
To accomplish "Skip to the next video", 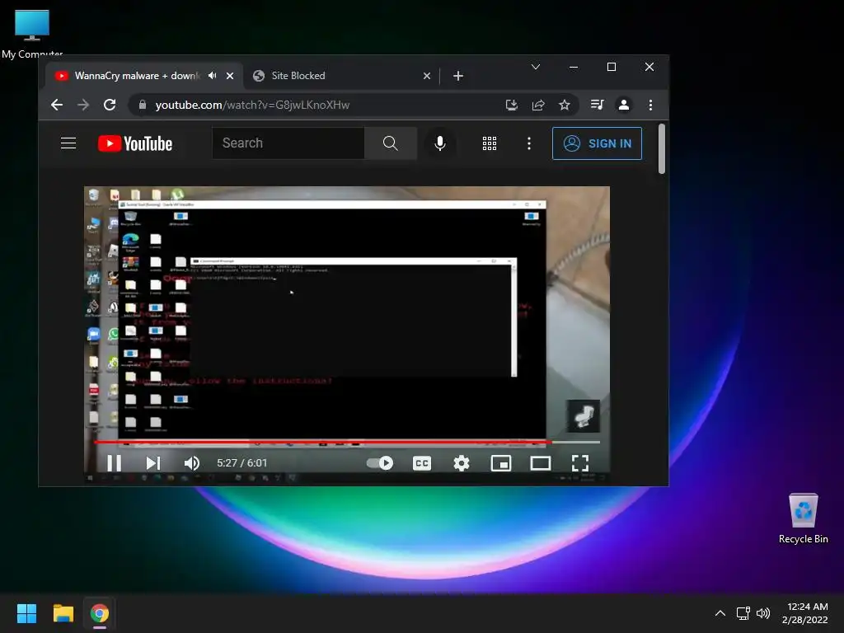I will point(153,463).
